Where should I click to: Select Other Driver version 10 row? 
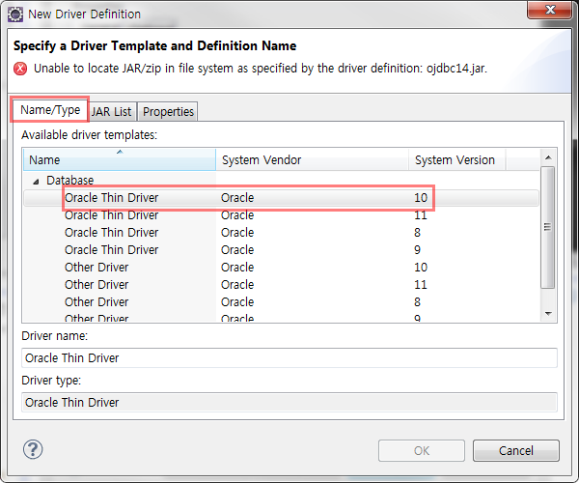(281, 268)
